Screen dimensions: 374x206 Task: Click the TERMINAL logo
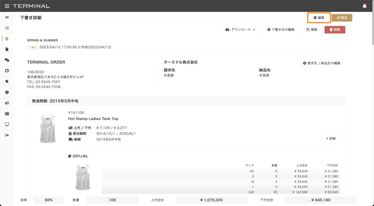coord(31,6)
